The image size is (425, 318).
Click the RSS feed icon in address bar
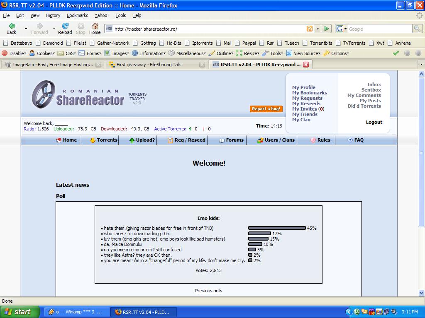pyautogui.click(x=309, y=29)
